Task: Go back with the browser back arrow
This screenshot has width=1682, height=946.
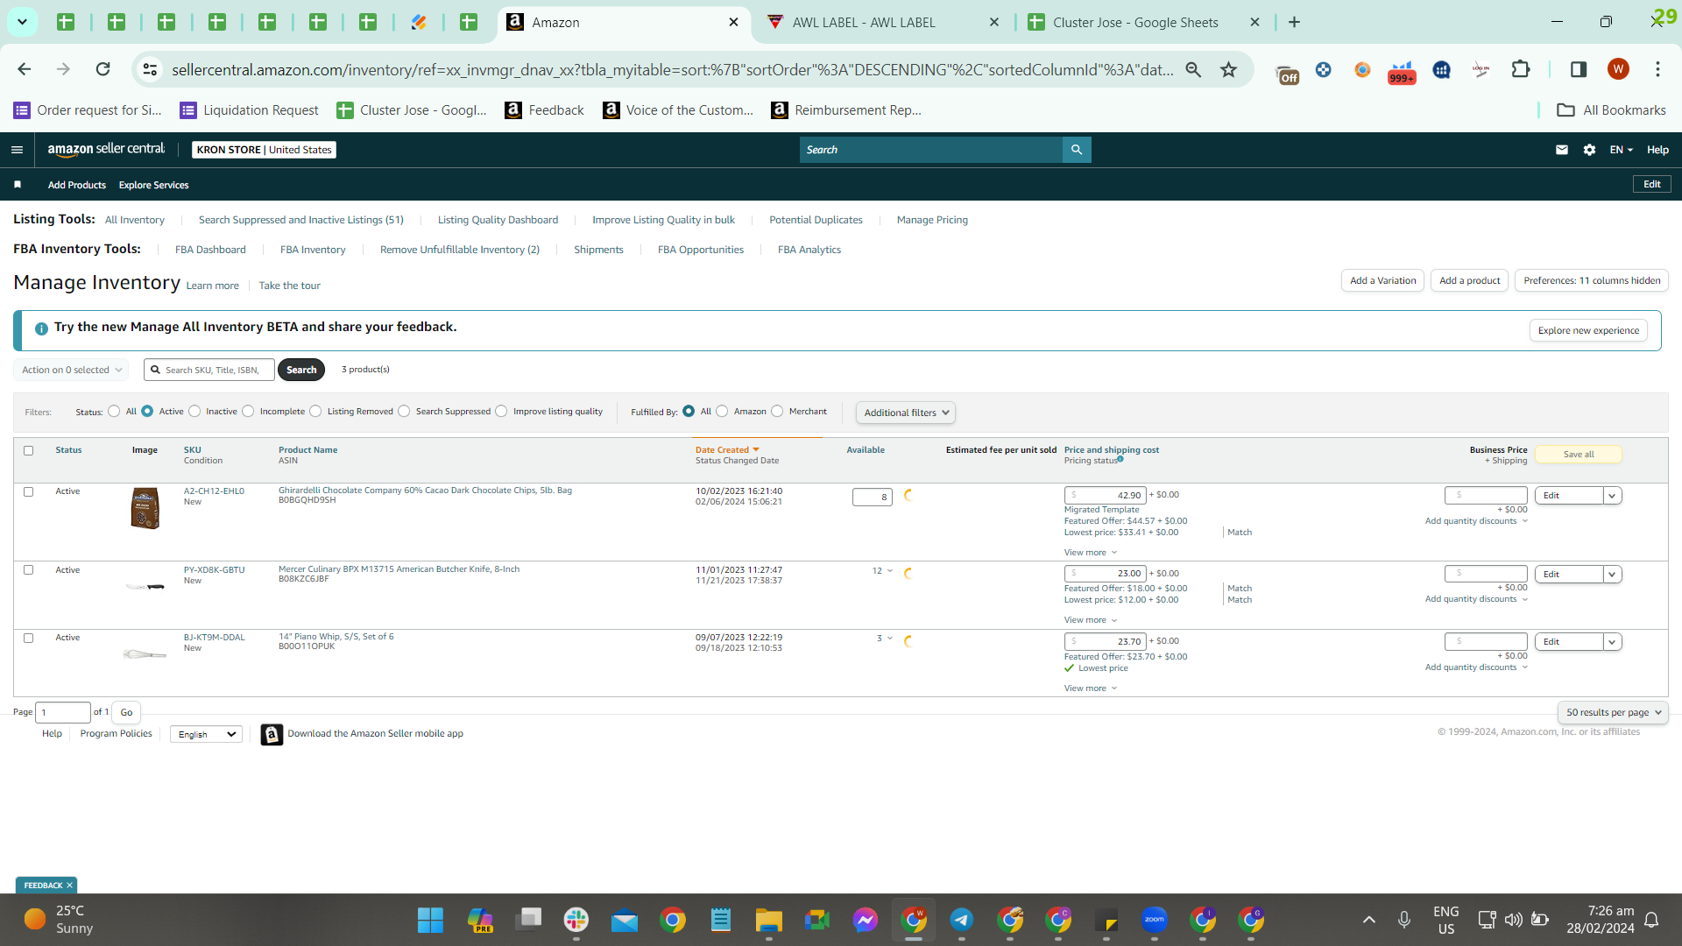Action: (x=25, y=69)
